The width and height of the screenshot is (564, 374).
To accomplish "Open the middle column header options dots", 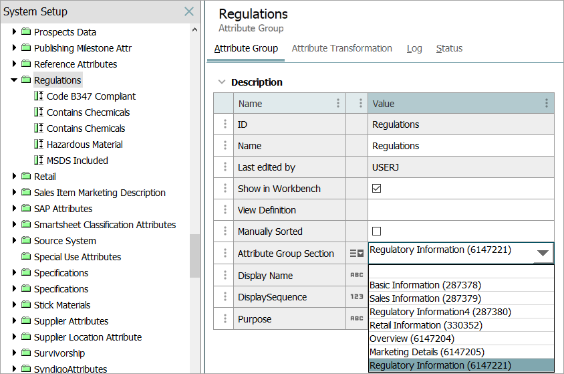I will click(360, 103).
